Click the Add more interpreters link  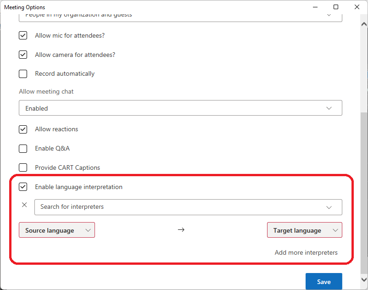tap(306, 252)
